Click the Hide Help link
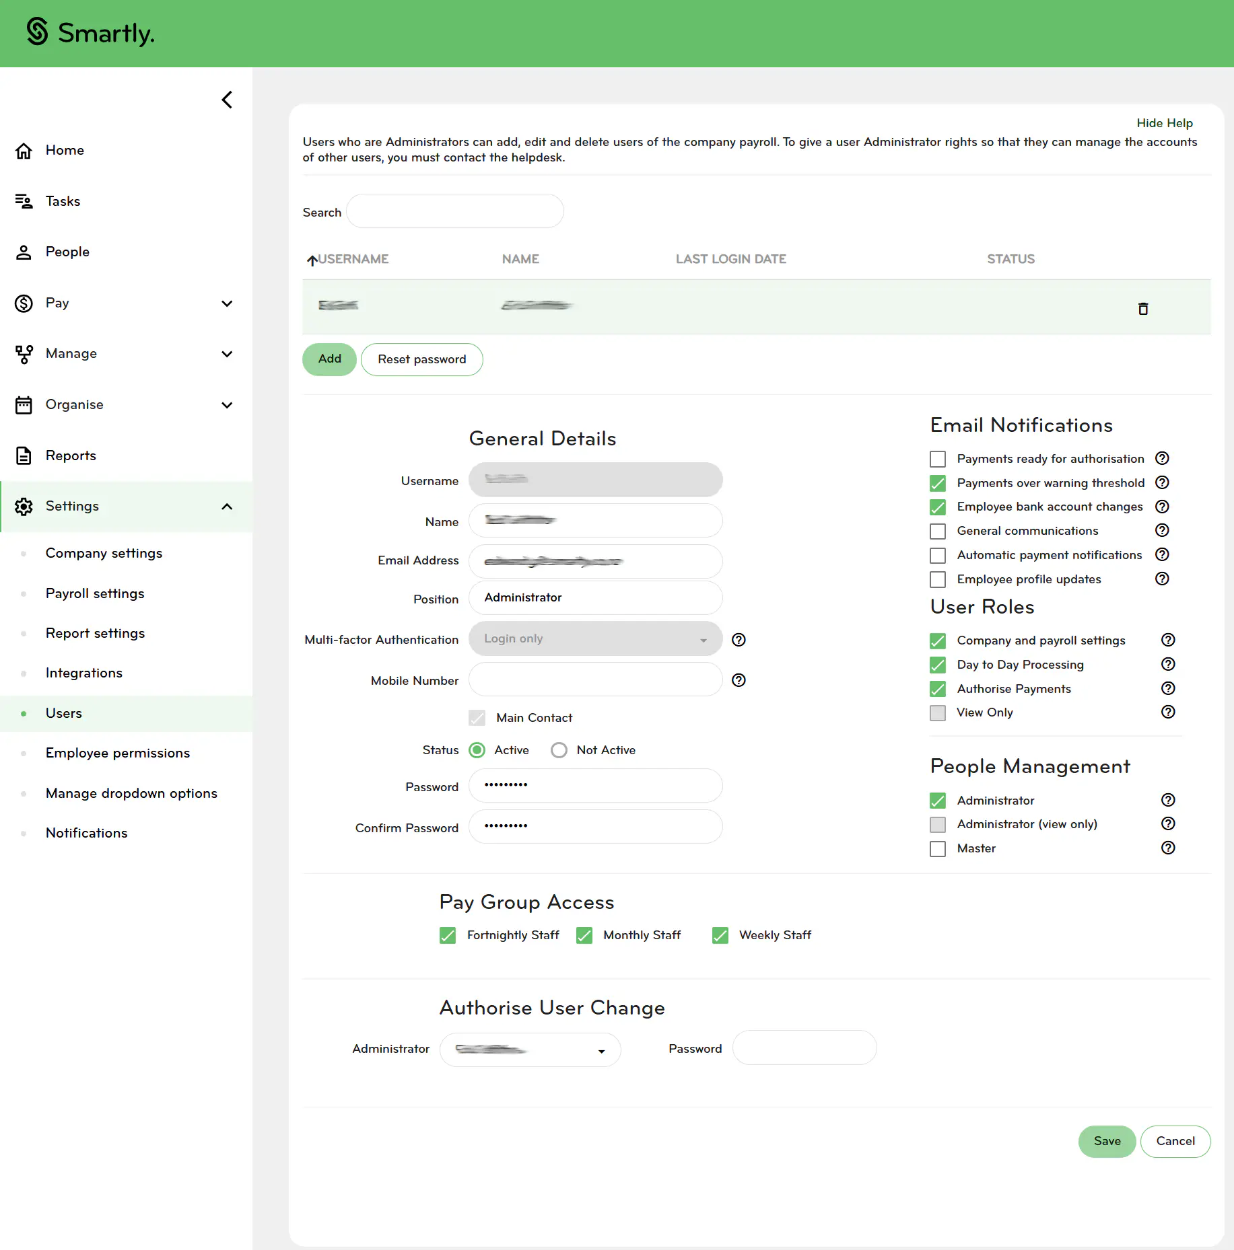 click(1165, 123)
